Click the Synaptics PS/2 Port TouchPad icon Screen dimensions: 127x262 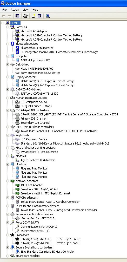tap(17, 152)
